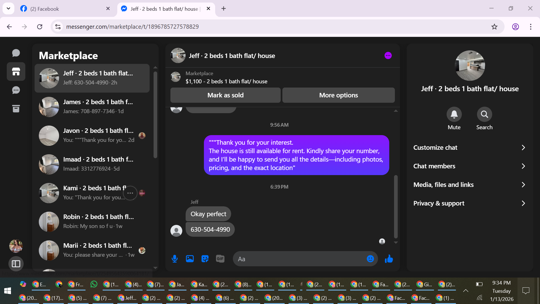
Task: Open the emoji picker in message box
Action: (370, 259)
